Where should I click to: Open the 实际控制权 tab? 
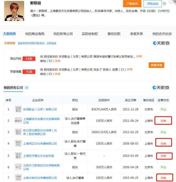pyautogui.click(x=90, y=34)
